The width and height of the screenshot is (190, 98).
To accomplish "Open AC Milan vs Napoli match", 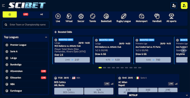I will 123,84.
